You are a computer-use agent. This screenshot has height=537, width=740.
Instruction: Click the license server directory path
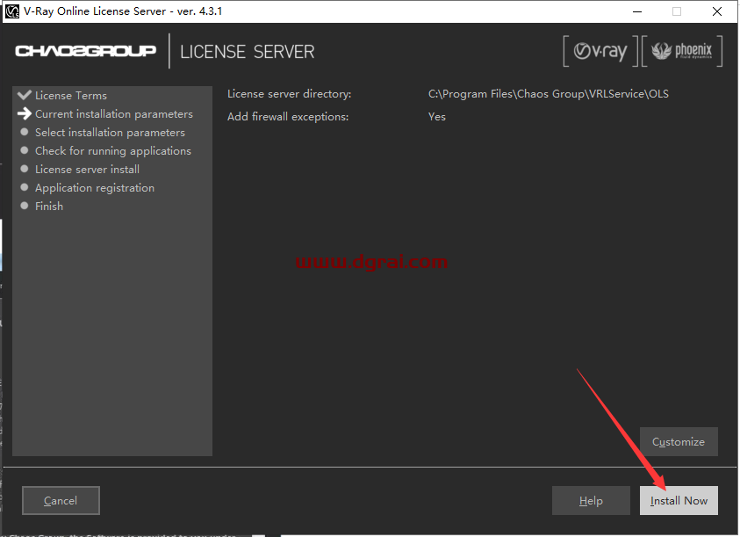[x=548, y=94]
